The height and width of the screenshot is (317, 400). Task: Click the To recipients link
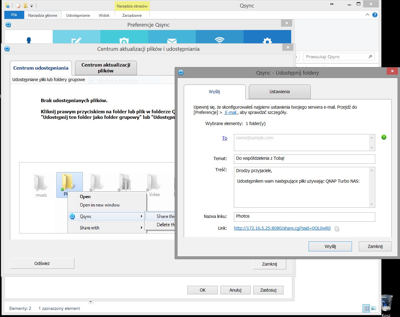225,138
